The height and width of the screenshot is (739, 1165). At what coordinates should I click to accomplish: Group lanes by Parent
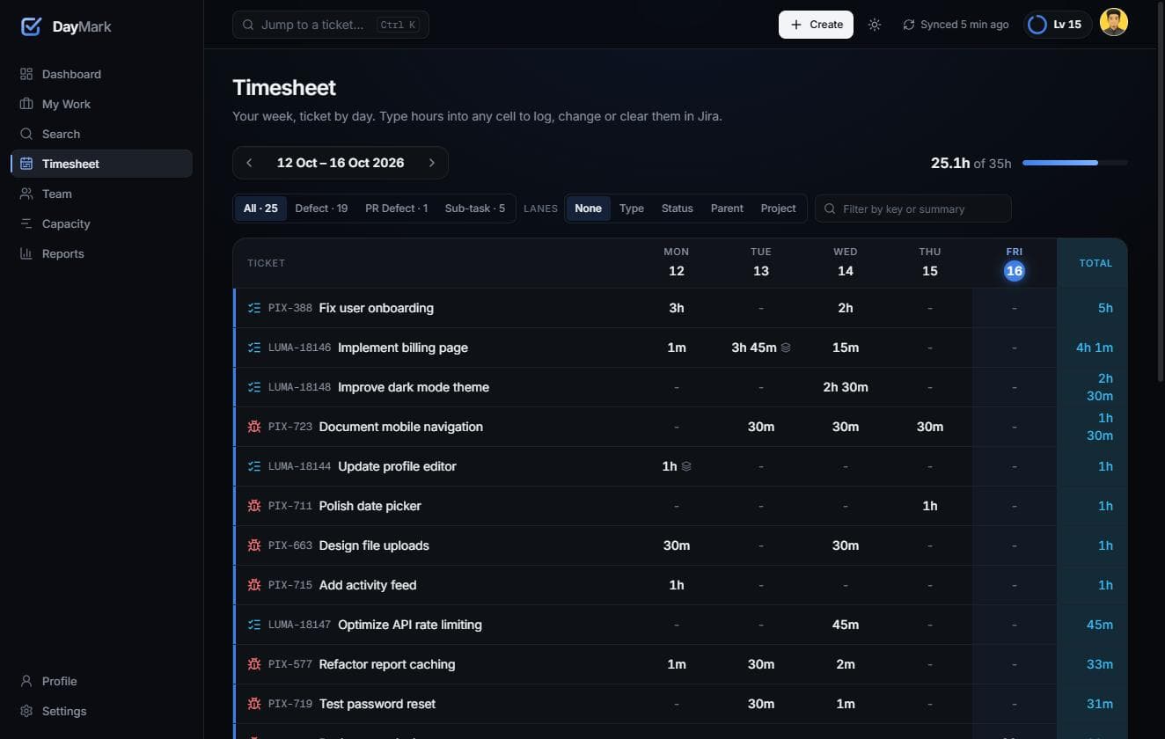tap(727, 209)
